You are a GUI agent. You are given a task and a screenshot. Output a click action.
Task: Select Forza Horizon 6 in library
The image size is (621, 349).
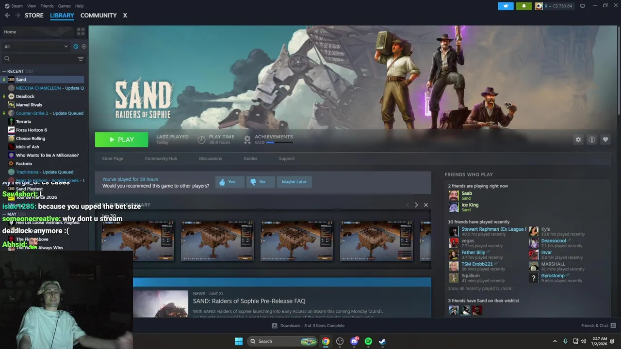pyautogui.click(x=32, y=130)
